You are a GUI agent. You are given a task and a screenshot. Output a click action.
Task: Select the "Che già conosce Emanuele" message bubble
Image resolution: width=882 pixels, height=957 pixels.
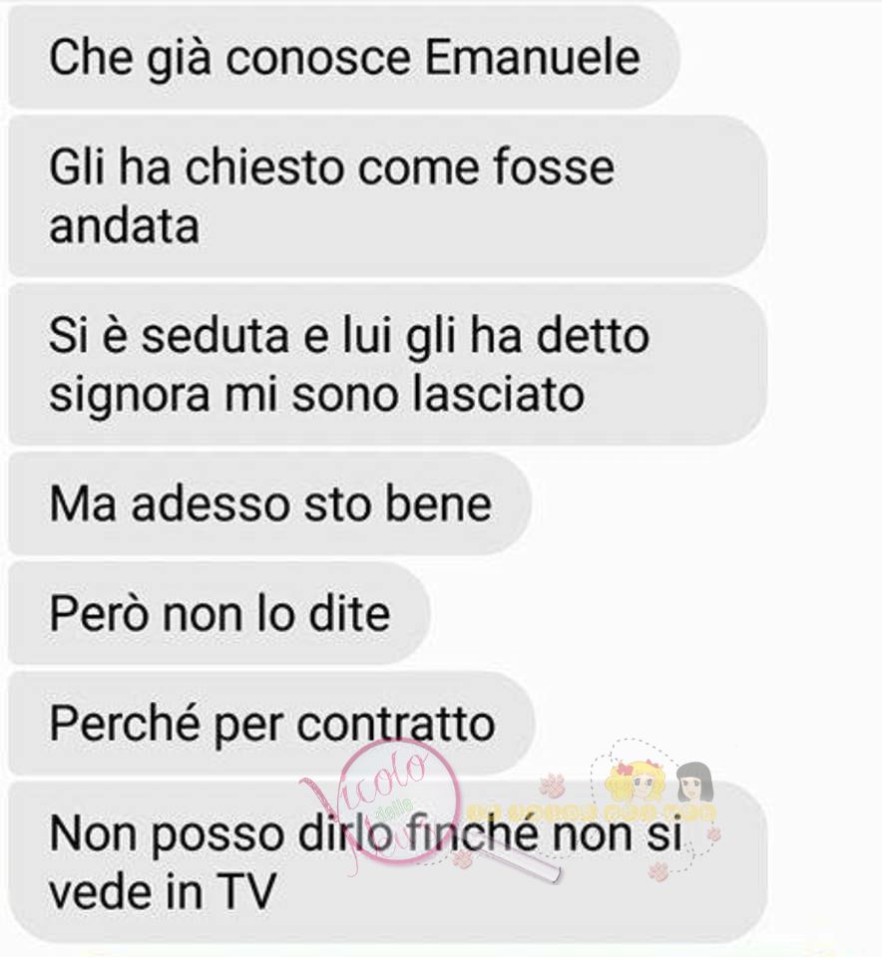click(344, 57)
